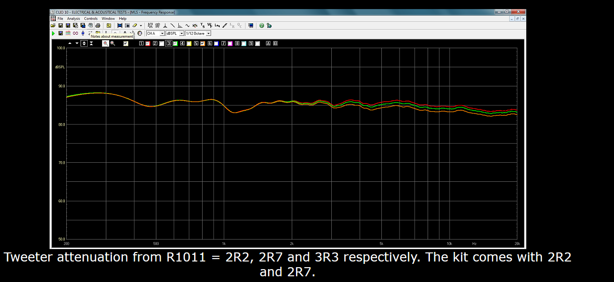614x282 pixels.
Task: Click the Print icon in toolbar
Action: [98, 25]
